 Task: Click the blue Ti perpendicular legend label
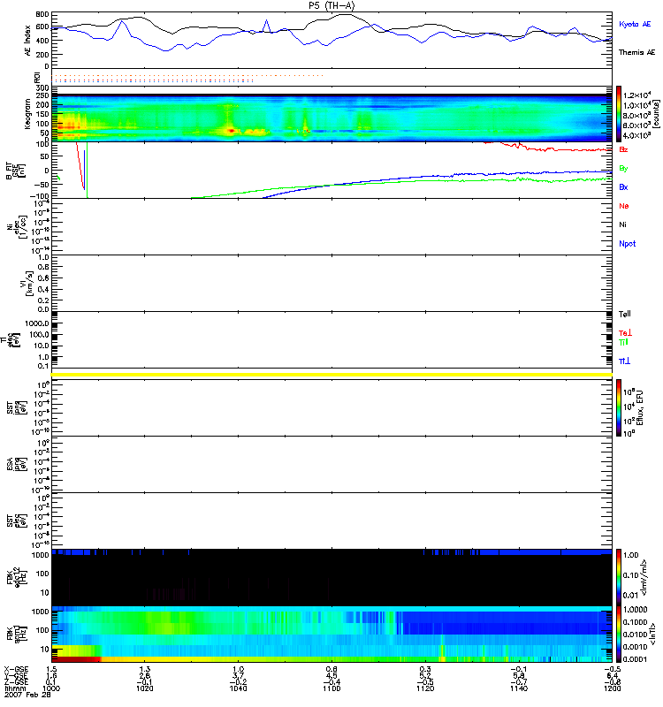[x=624, y=361]
